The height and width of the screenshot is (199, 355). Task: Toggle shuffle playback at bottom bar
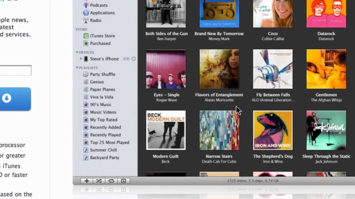point(99,181)
